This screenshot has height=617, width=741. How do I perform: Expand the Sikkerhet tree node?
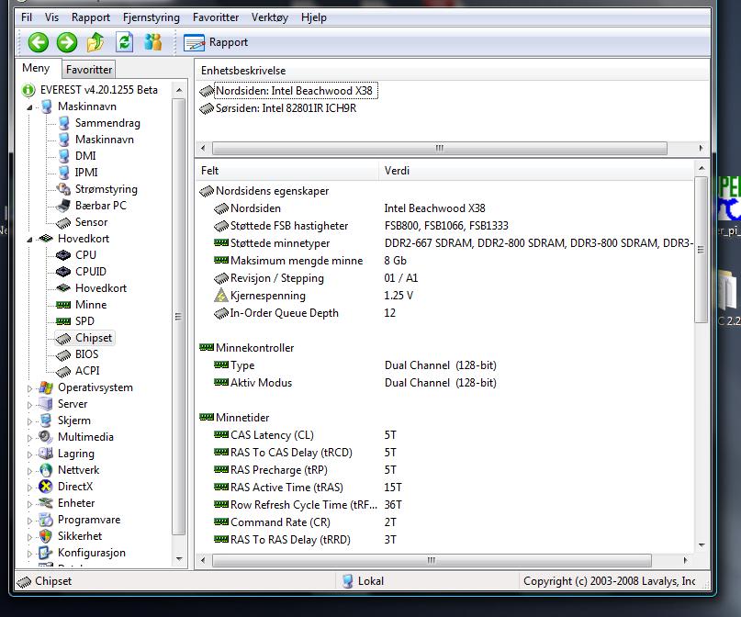click(x=29, y=537)
